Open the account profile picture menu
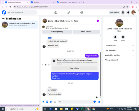This screenshot has width=139, height=111. pos(133,12)
